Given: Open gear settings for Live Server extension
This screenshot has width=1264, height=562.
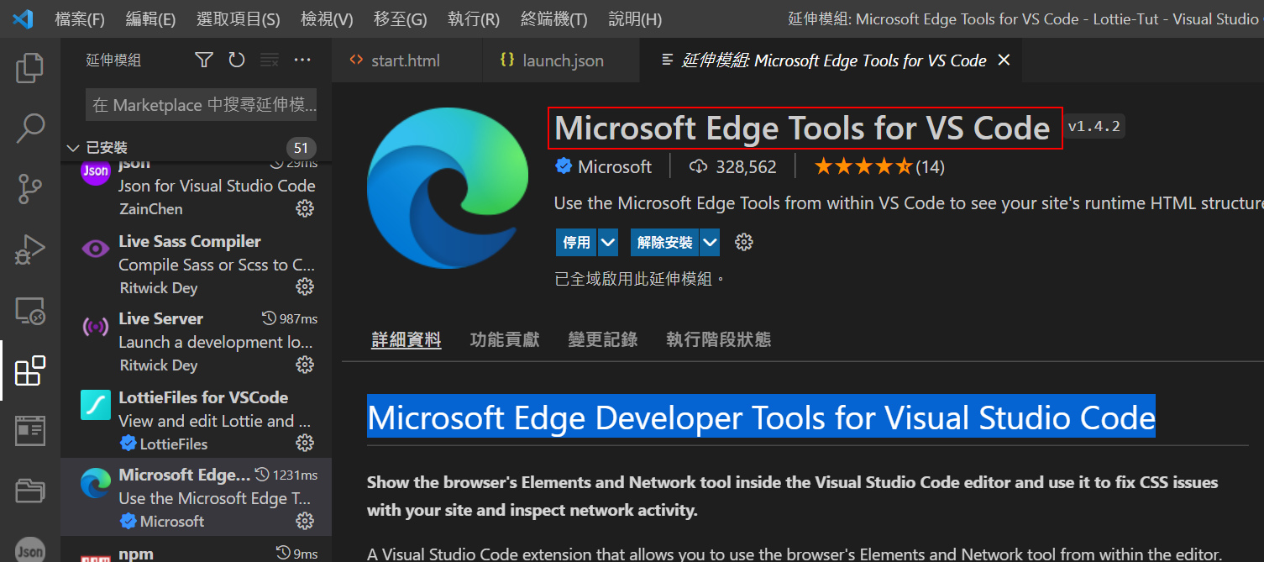Looking at the screenshot, I should [x=305, y=365].
